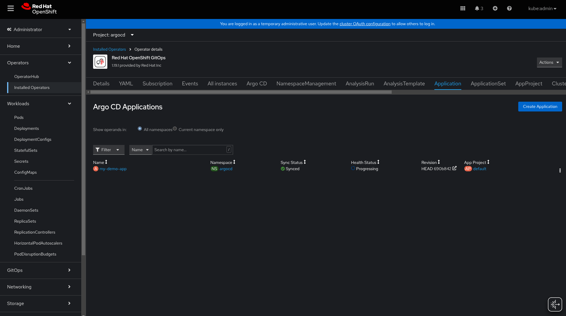The image size is (566, 316).
Task: Open the my-demo-app application link
Action: (113, 169)
